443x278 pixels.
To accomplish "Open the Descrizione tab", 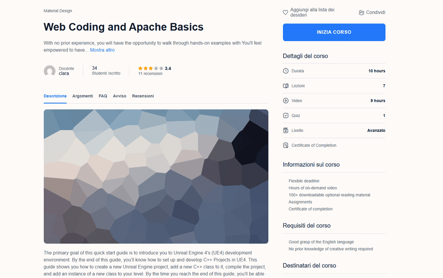I will [x=55, y=96].
